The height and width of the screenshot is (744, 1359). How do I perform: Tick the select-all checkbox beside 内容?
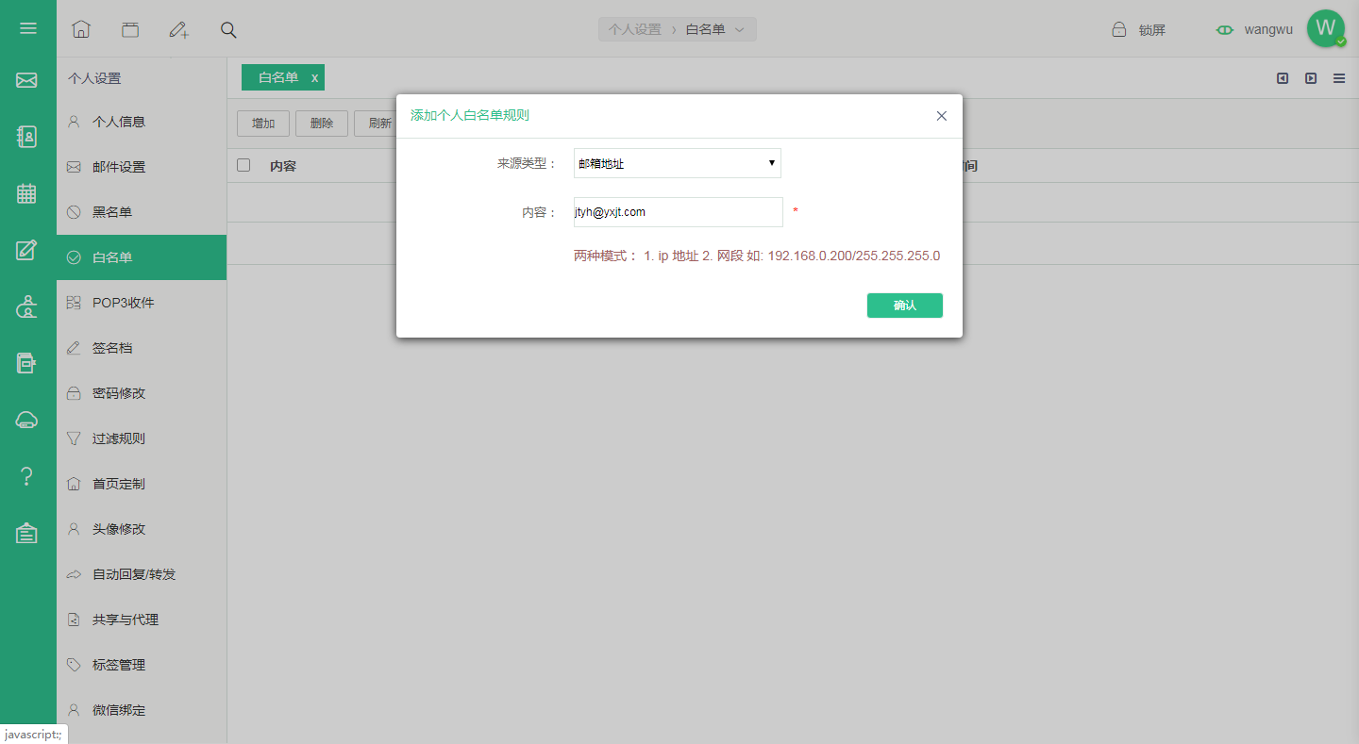243,165
